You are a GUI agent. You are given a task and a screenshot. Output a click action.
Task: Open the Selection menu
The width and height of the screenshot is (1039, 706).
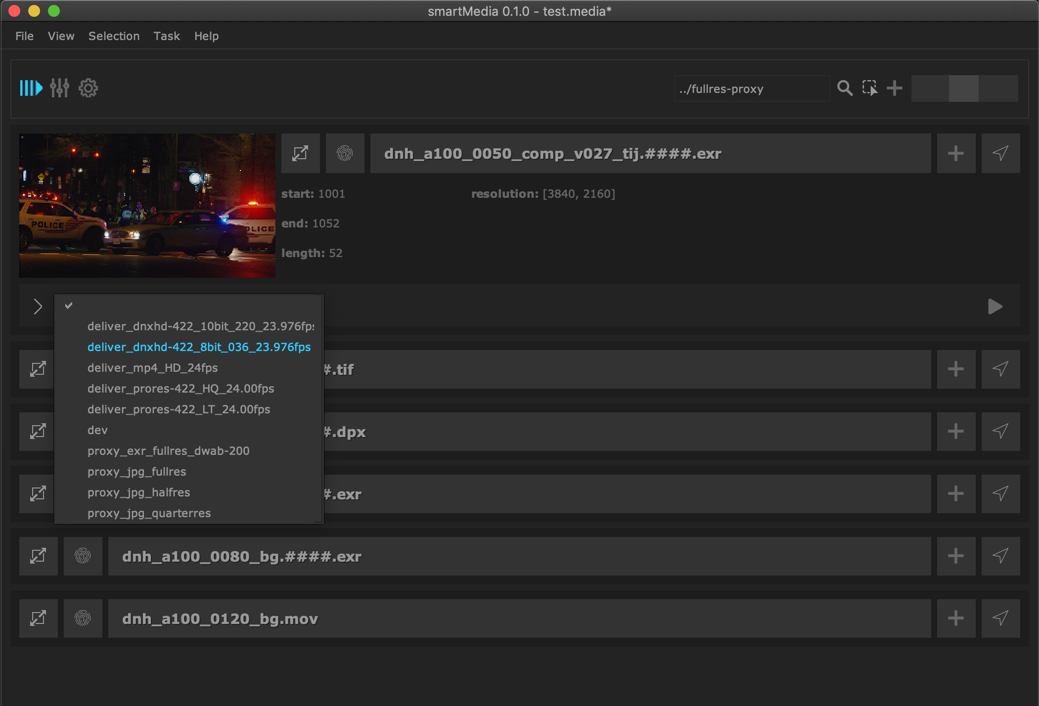(114, 36)
